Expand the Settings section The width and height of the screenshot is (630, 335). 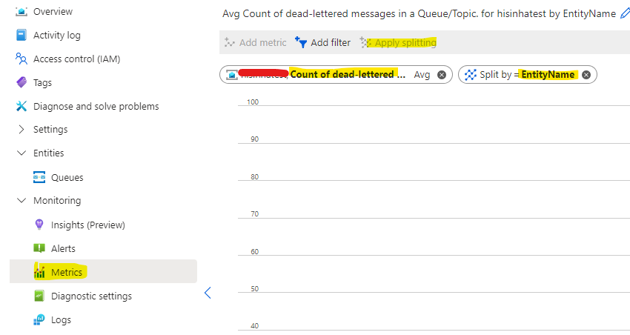coord(21,130)
